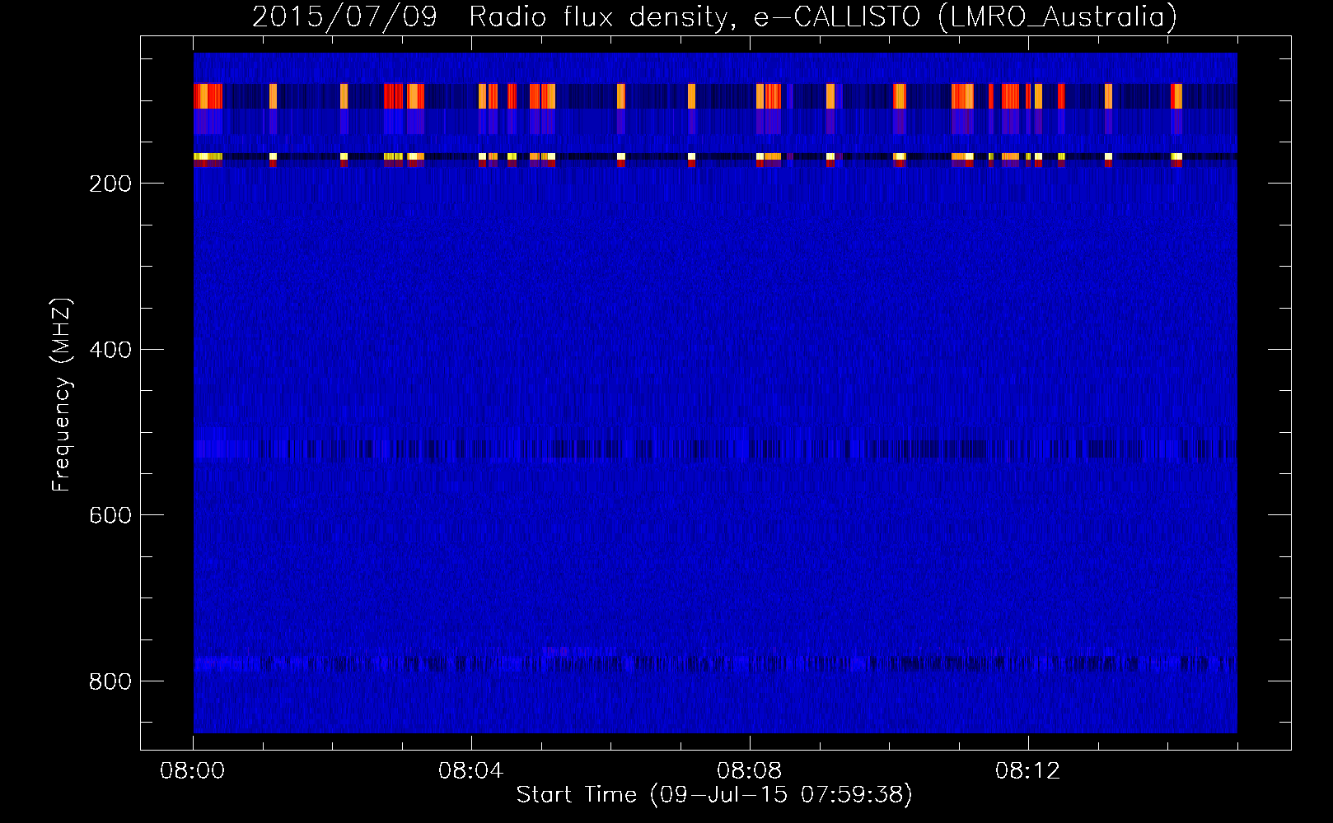
Task: Click the plot title "Radio flux density, e-CALLISTO (LMRO_Australia)"
Action: (x=823, y=17)
